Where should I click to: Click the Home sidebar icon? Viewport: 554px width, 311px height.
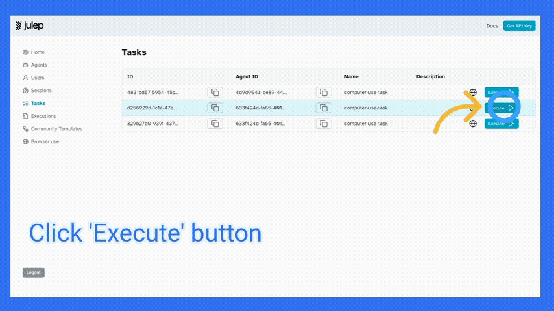pos(25,52)
